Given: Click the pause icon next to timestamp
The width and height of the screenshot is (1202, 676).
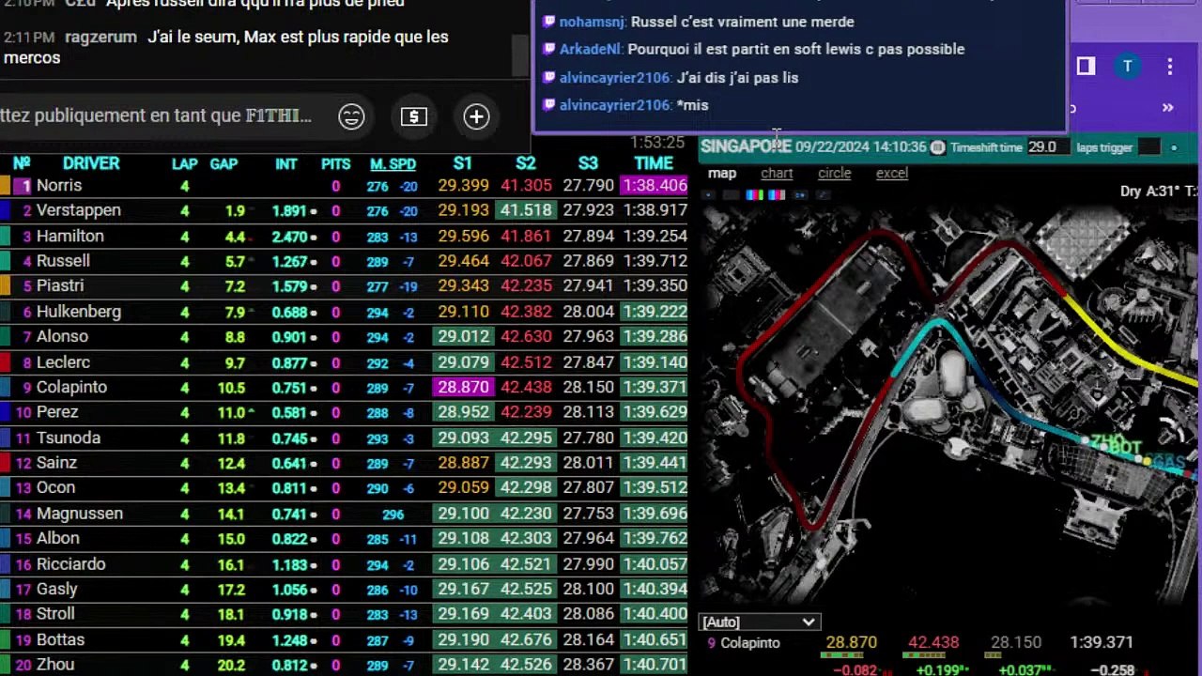Looking at the screenshot, I should [x=937, y=147].
